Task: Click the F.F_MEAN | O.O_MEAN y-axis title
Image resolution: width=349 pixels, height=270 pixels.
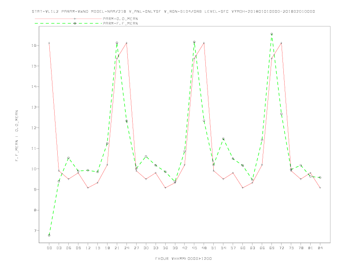Action: [17, 136]
